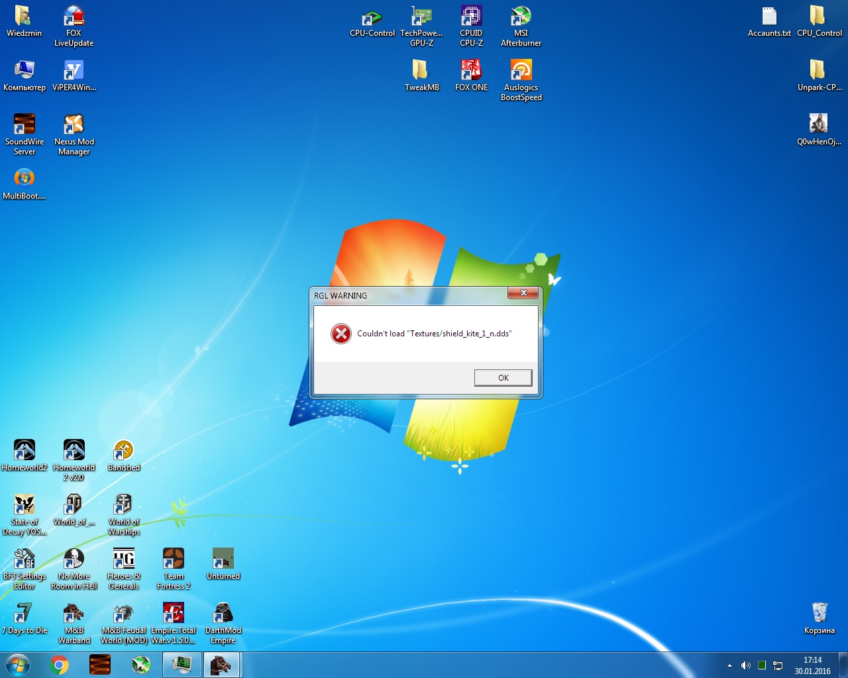
Task: Close the RGL WARNING dialog
Action: [x=523, y=293]
